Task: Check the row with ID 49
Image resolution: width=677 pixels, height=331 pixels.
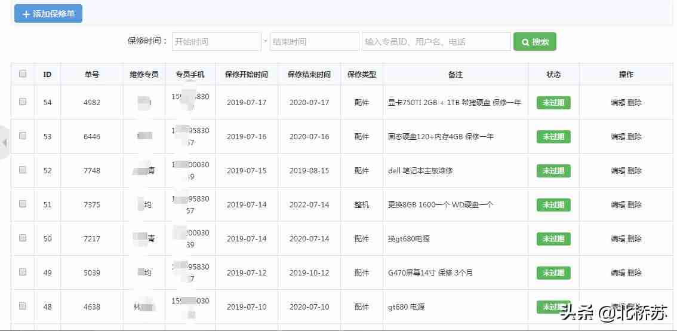Action: (x=23, y=272)
